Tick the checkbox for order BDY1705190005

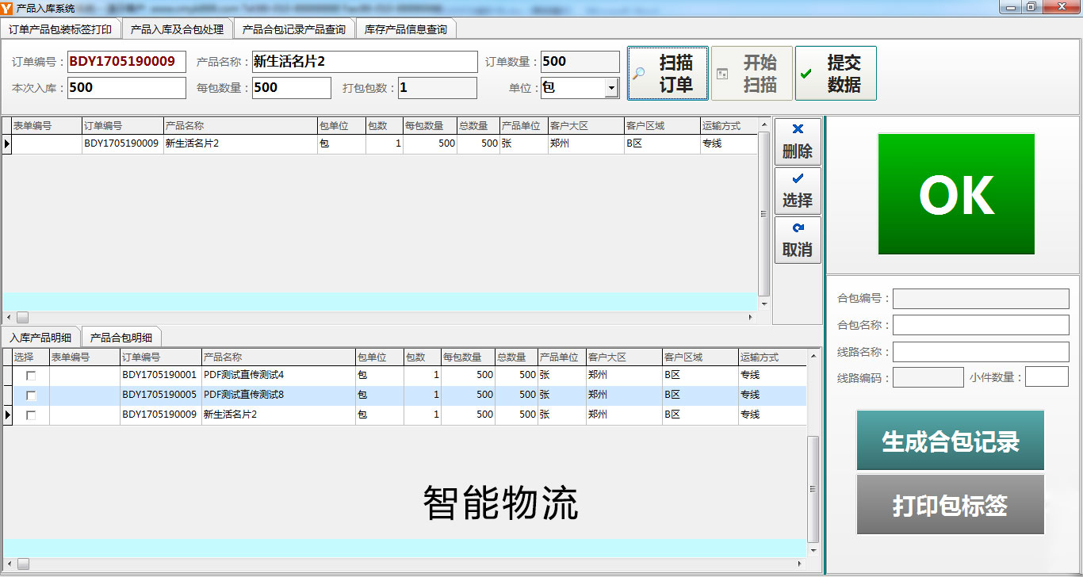tap(31, 395)
